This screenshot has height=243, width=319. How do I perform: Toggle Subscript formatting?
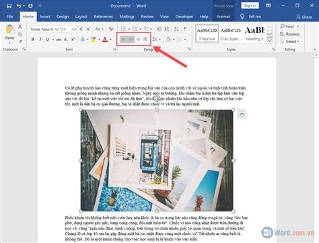[x=65, y=40]
